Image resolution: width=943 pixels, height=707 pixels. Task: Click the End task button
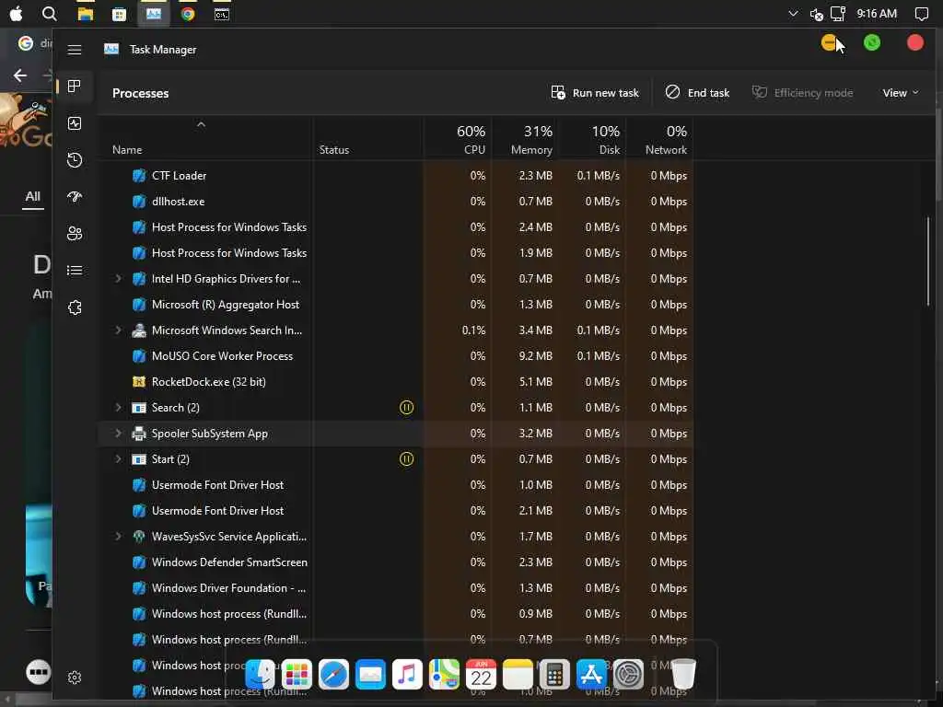[698, 93]
